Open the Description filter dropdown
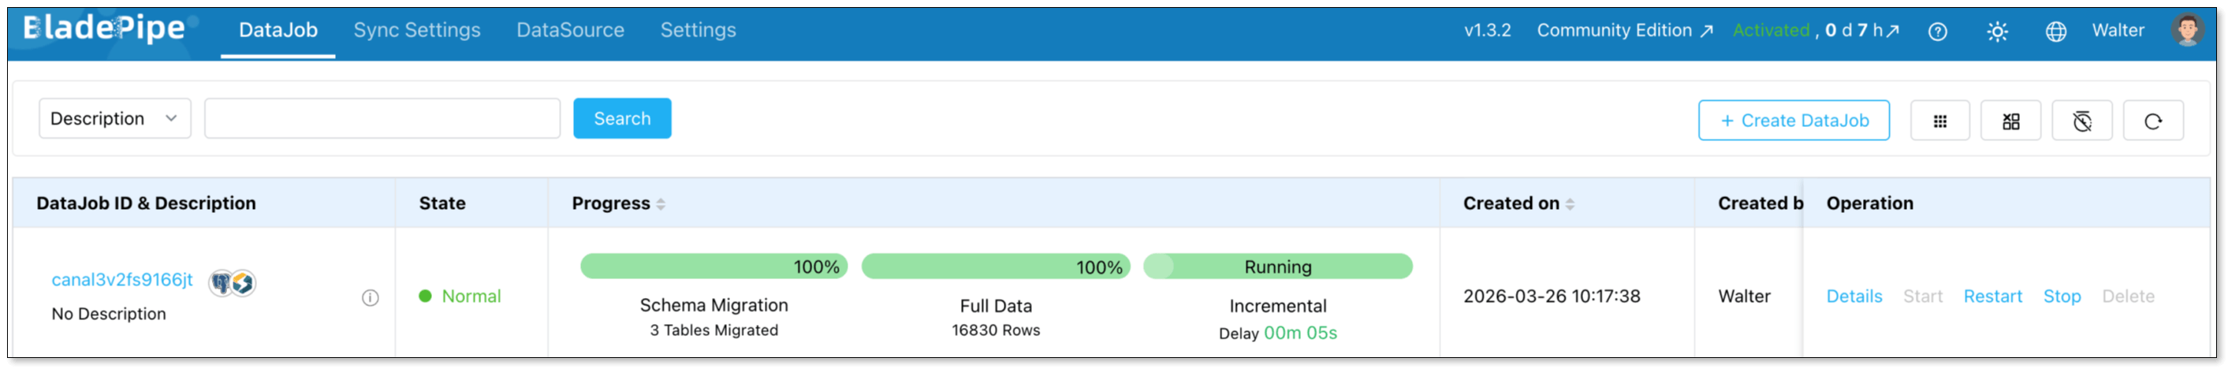2228x369 pixels. click(x=114, y=118)
